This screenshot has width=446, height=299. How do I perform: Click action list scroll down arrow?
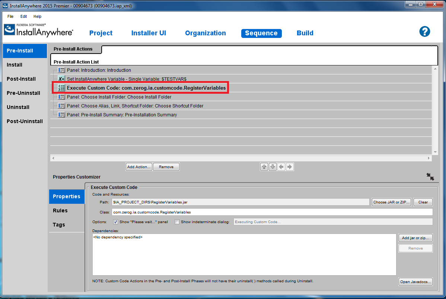coord(435,152)
